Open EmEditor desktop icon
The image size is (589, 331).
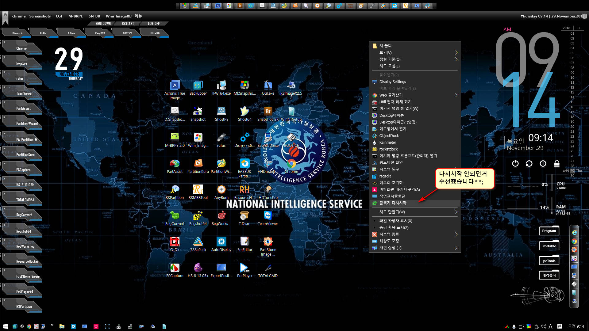[x=244, y=244]
